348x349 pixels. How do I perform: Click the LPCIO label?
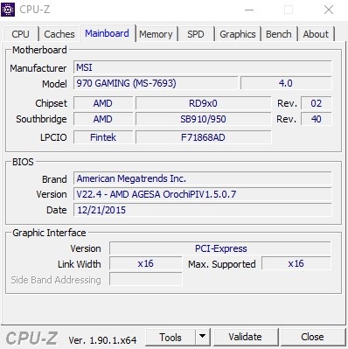53,137
